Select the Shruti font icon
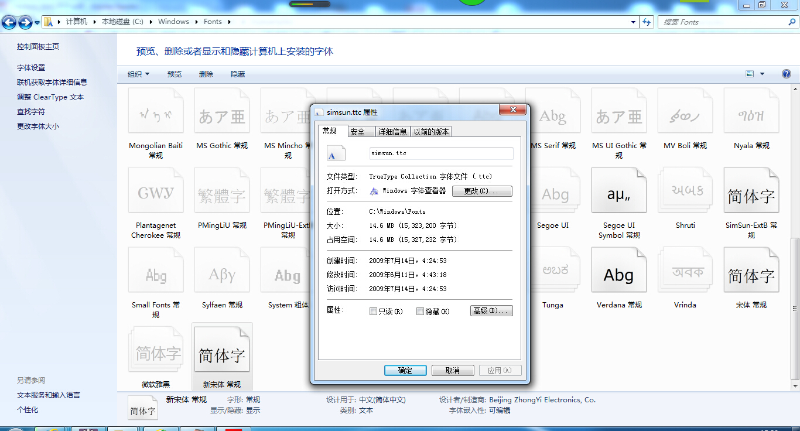This screenshot has height=431, width=800. pos(685,190)
